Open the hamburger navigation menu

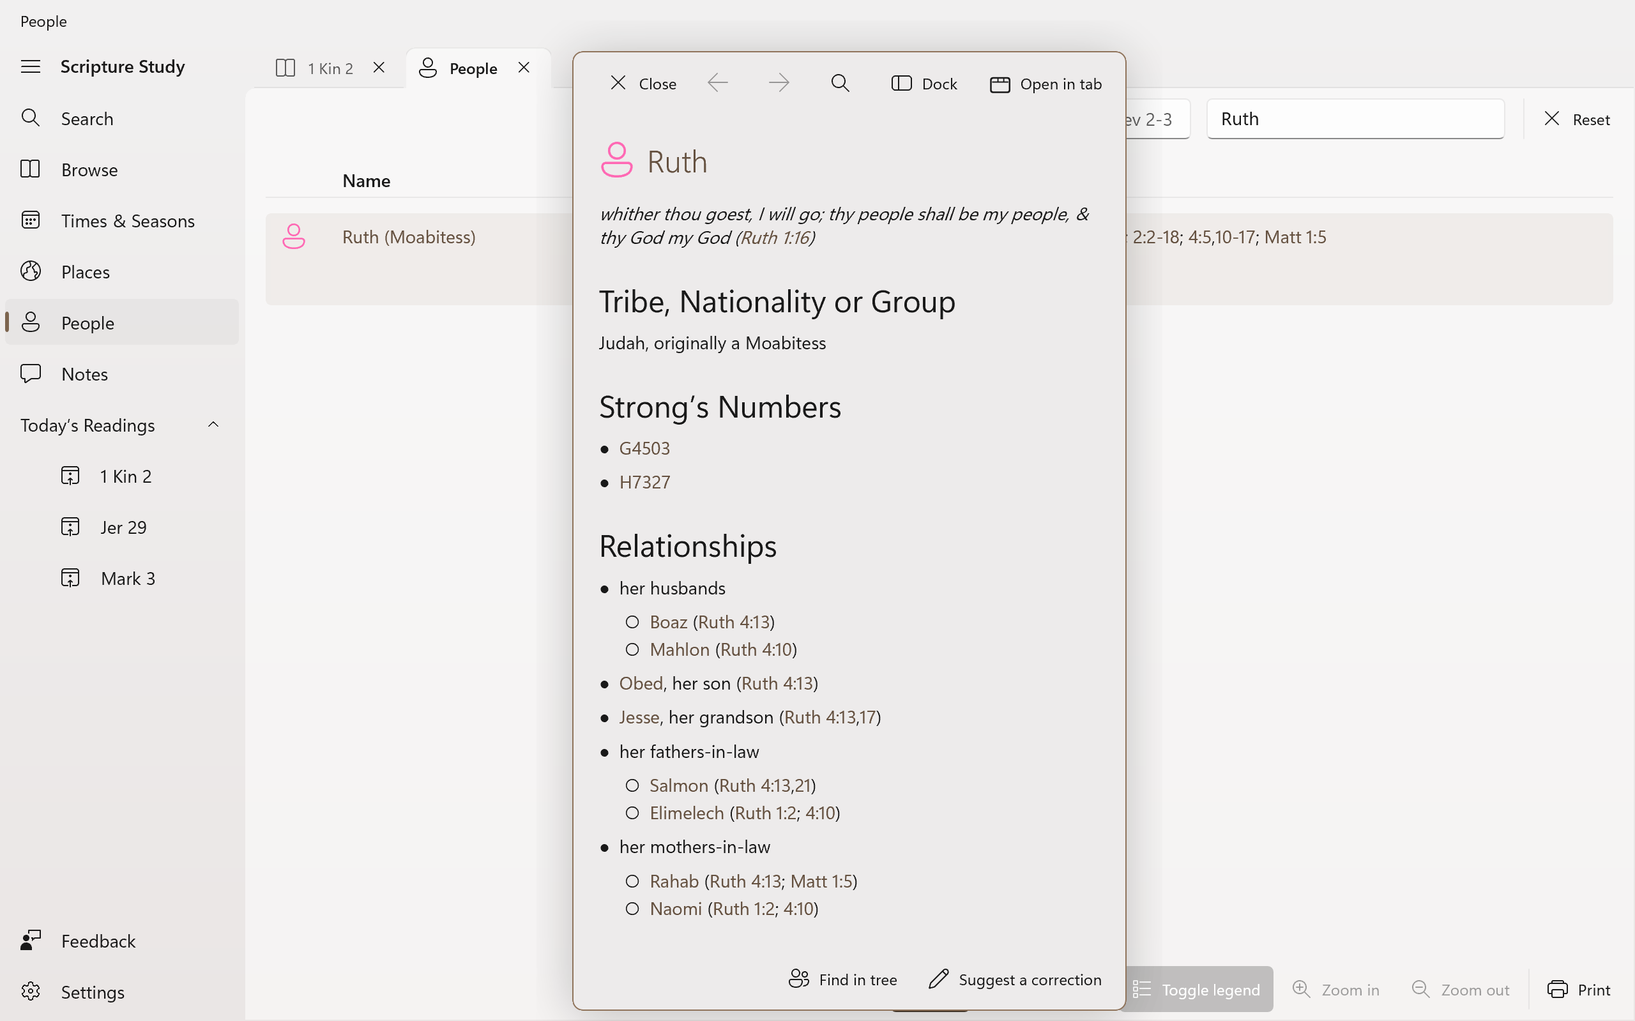[x=31, y=66]
